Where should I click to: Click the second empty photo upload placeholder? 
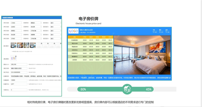tap(46, 45)
